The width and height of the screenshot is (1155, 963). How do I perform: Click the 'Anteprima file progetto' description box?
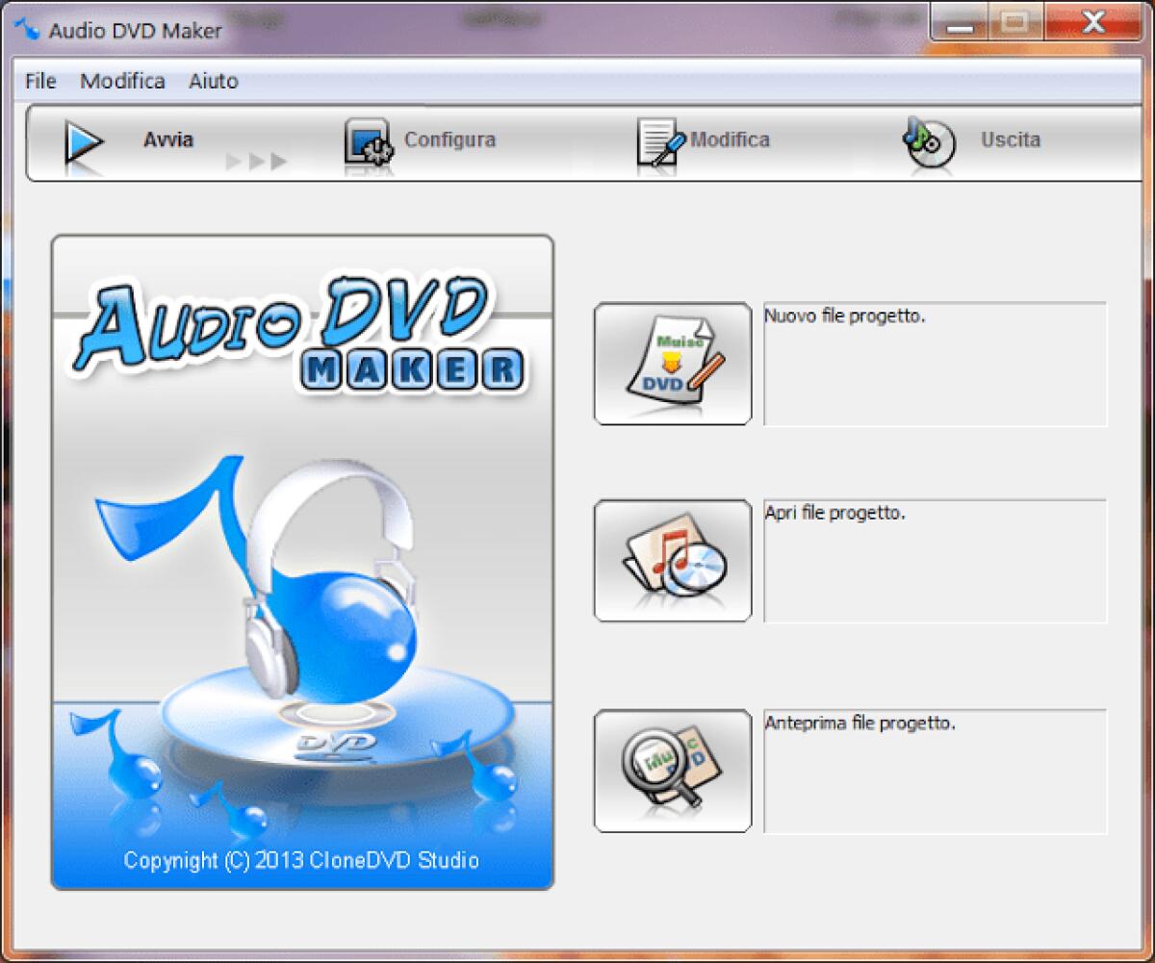point(934,770)
